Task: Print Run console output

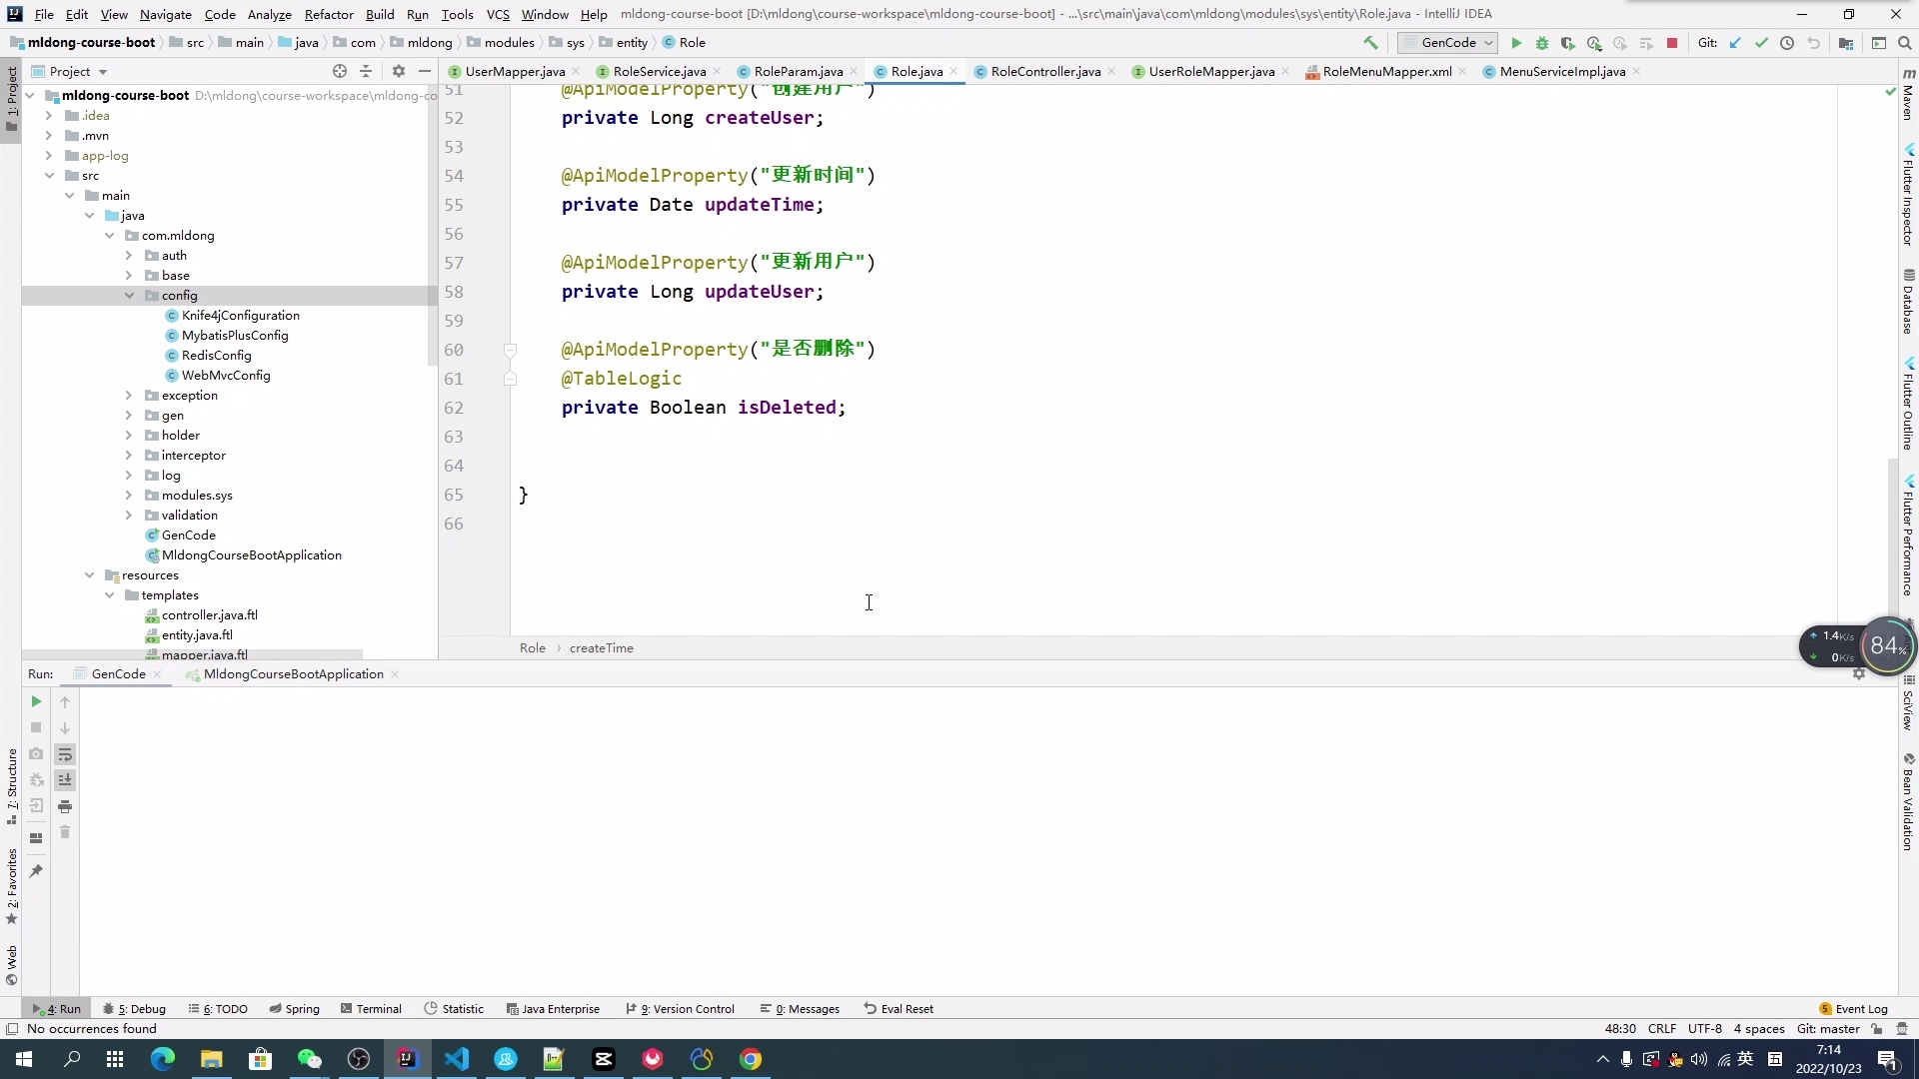Action: (65, 806)
